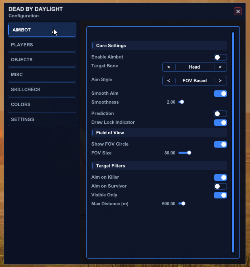Switch to the COLORS tab

pos(42,104)
